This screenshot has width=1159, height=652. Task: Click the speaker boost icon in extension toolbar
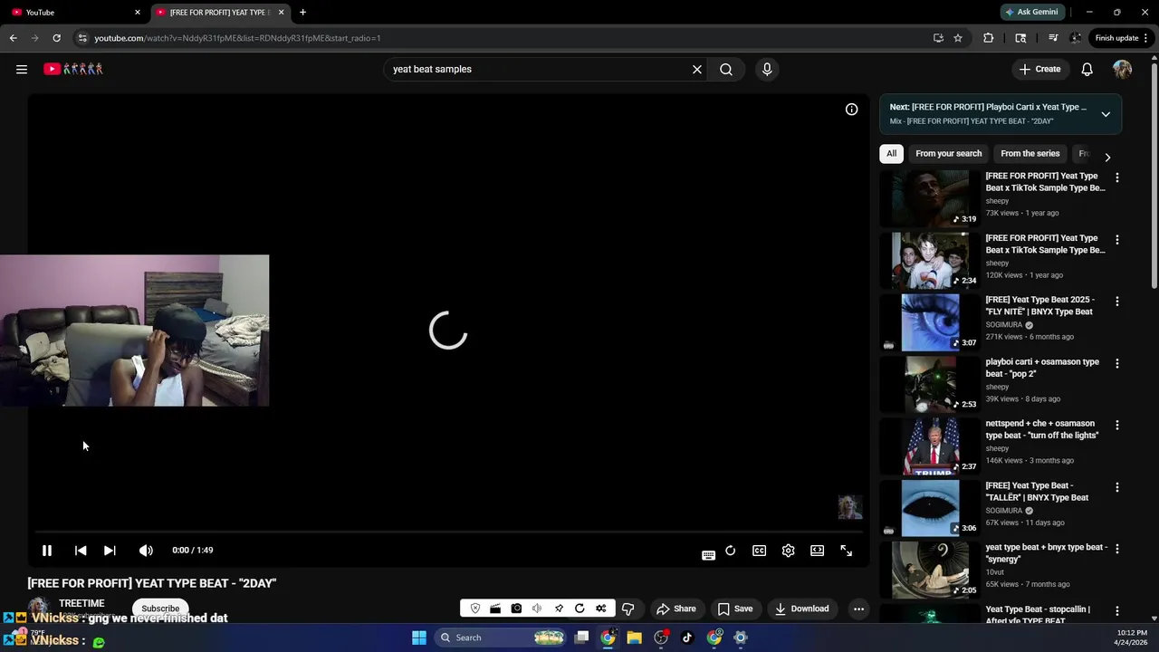click(537, 609)
